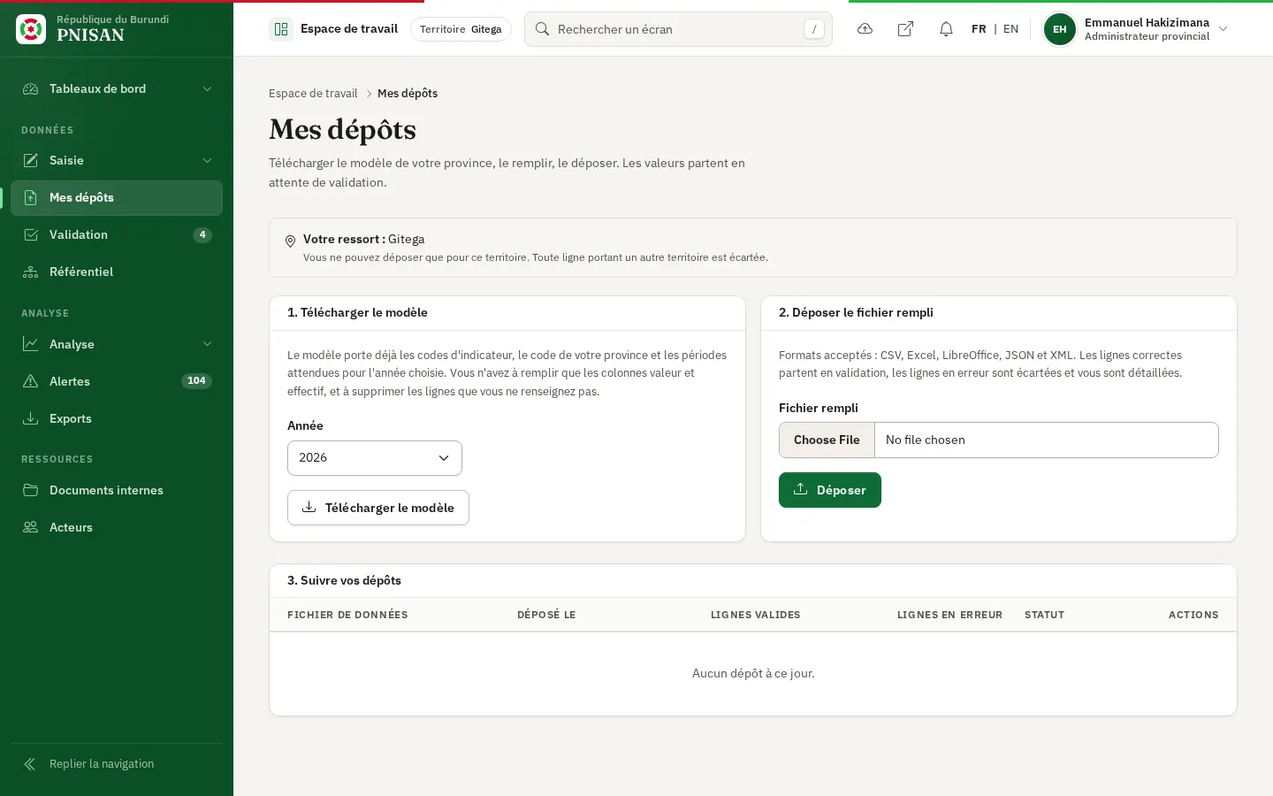This screenshot has width=1273, height=796.
Task: Switch language to EN
Action: 1010,29
